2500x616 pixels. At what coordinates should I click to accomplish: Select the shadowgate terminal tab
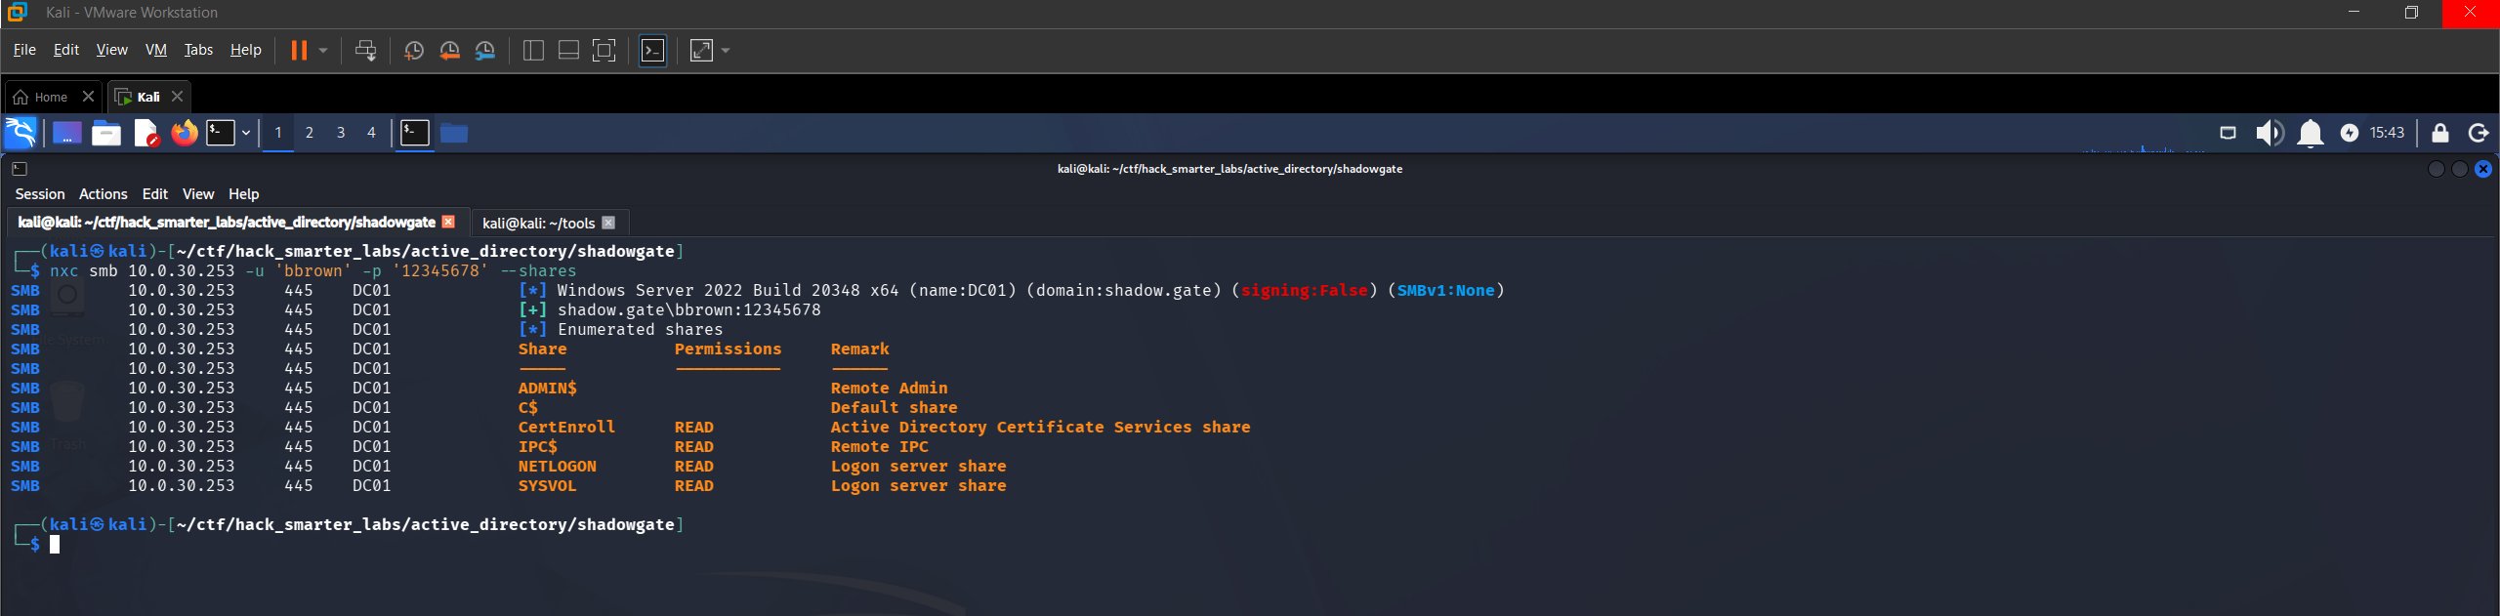coord(227,223)
